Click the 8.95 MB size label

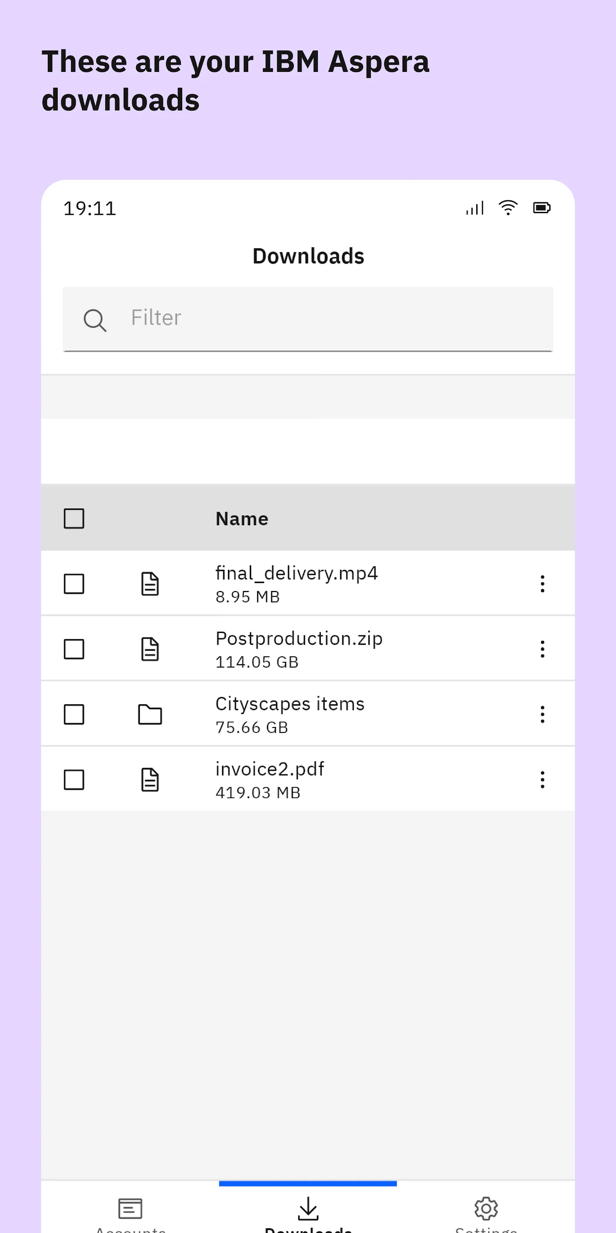[247, 597]
